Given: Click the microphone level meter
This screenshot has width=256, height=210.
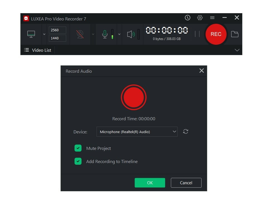Looking at the screenshot, I should coord(112,34).
